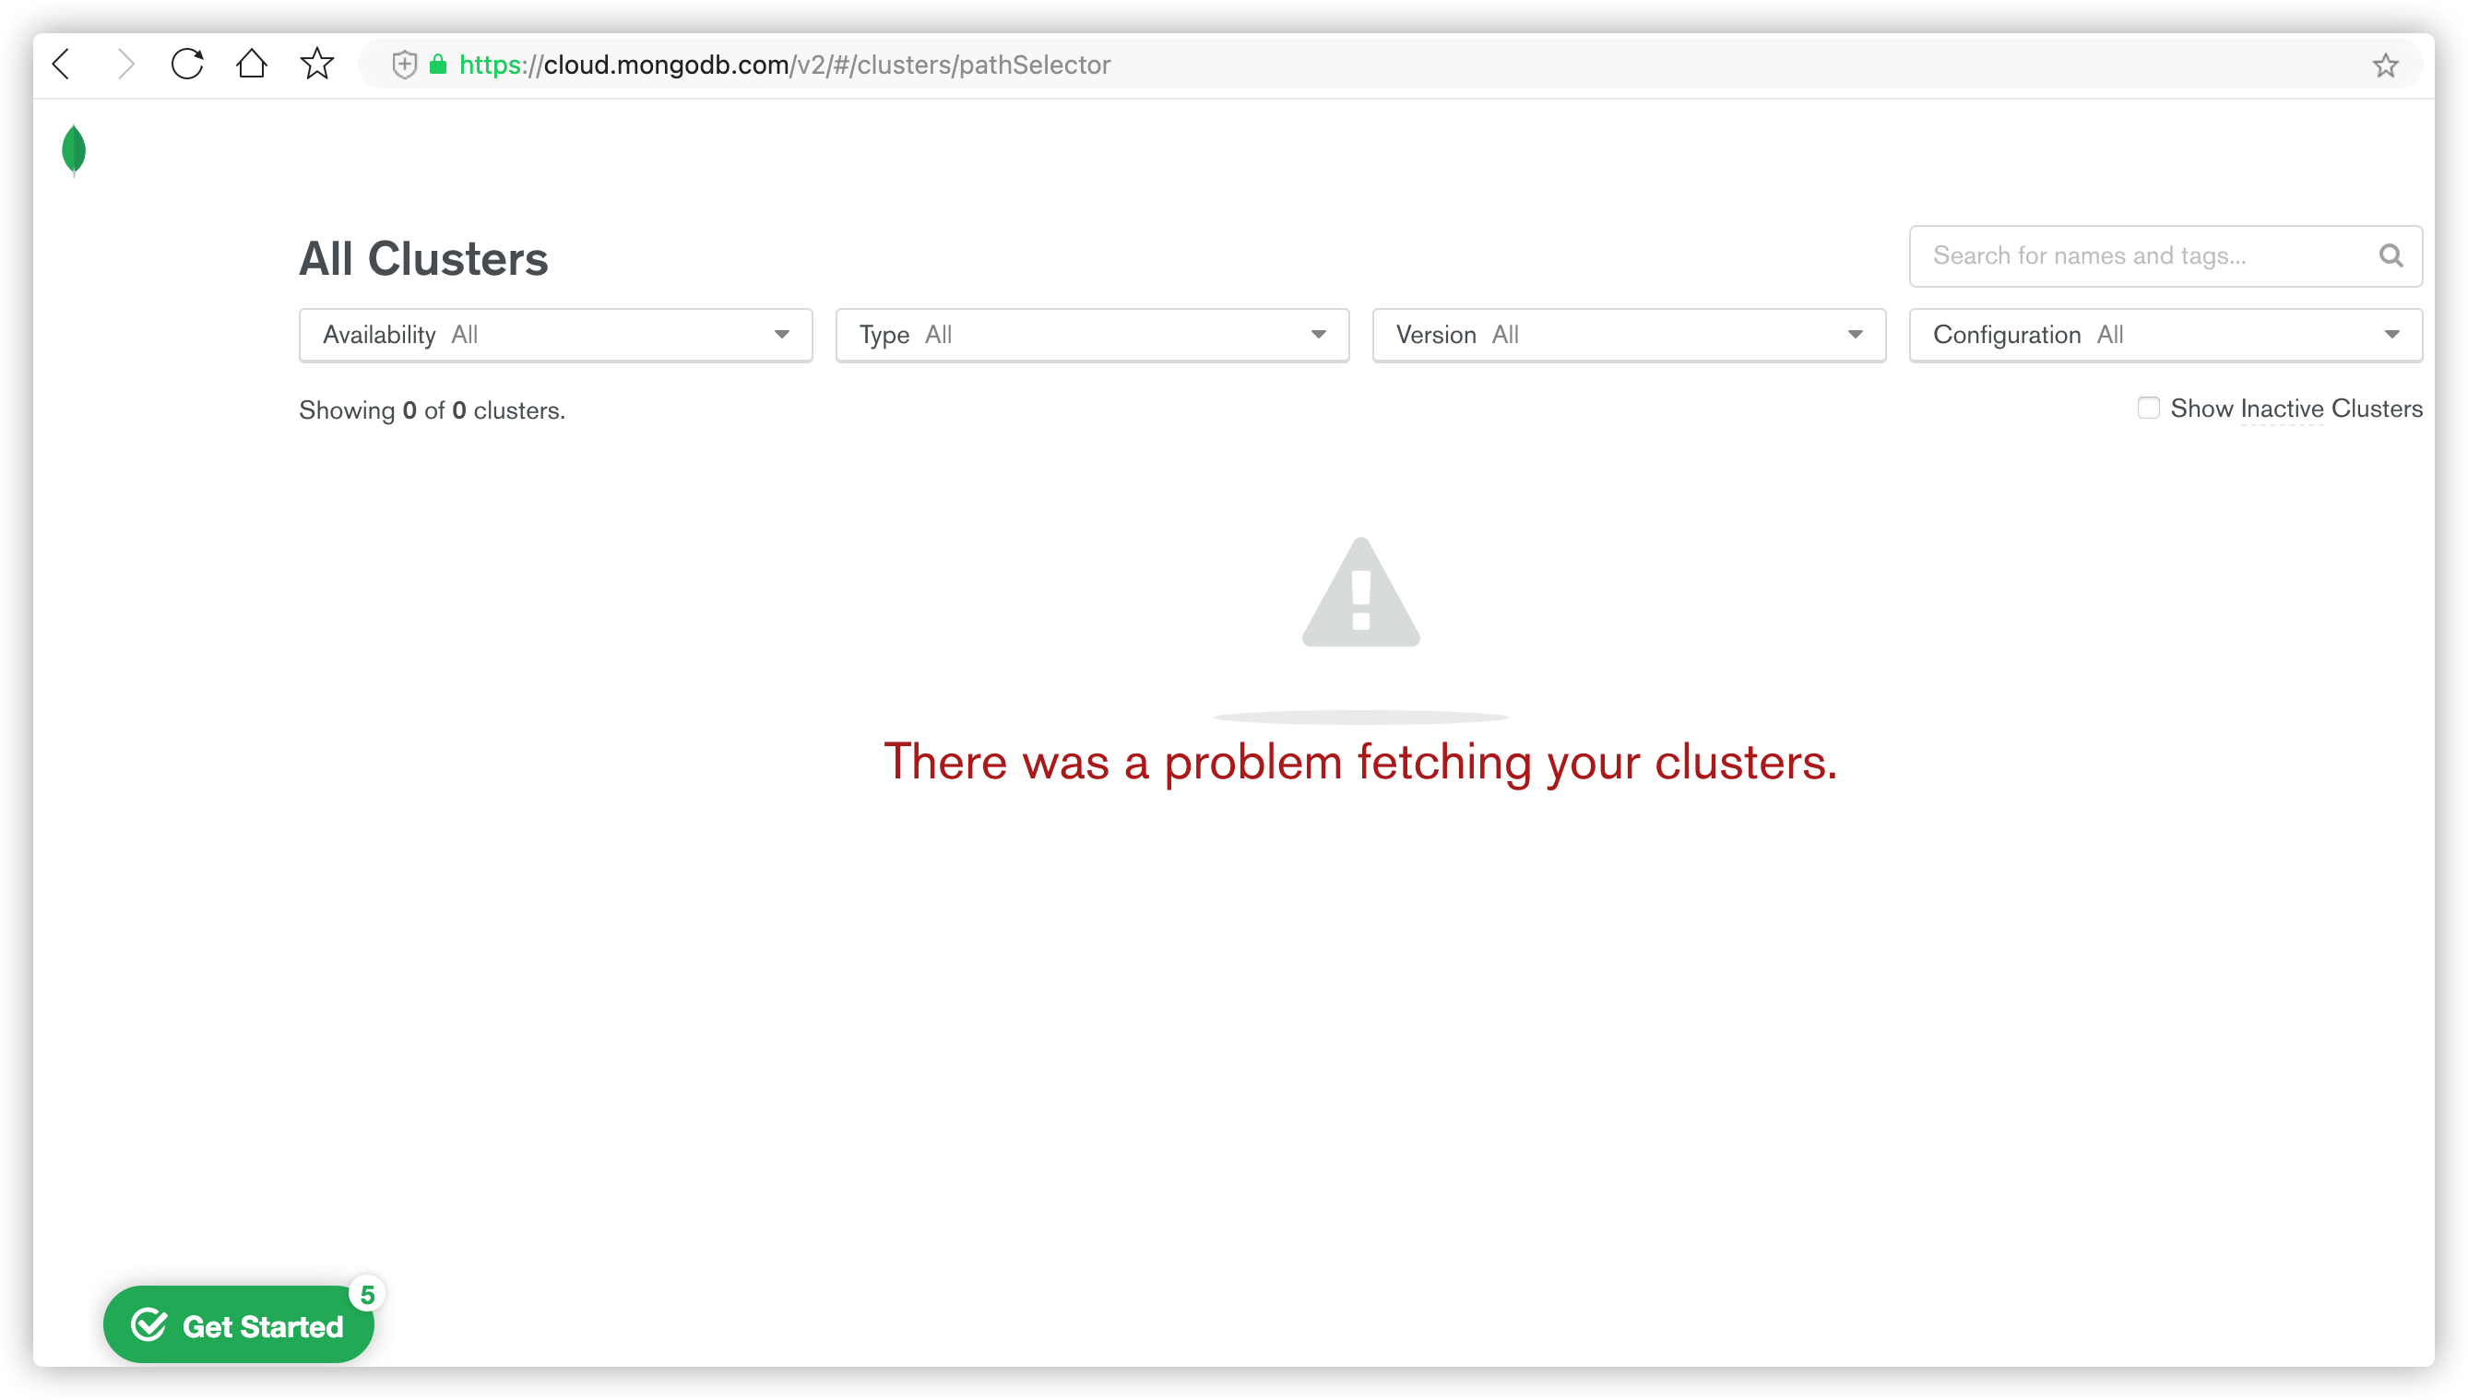This screenshot has height=1400, width=2468.
Task: Click the browser back arrow
Action: point(63,65)
